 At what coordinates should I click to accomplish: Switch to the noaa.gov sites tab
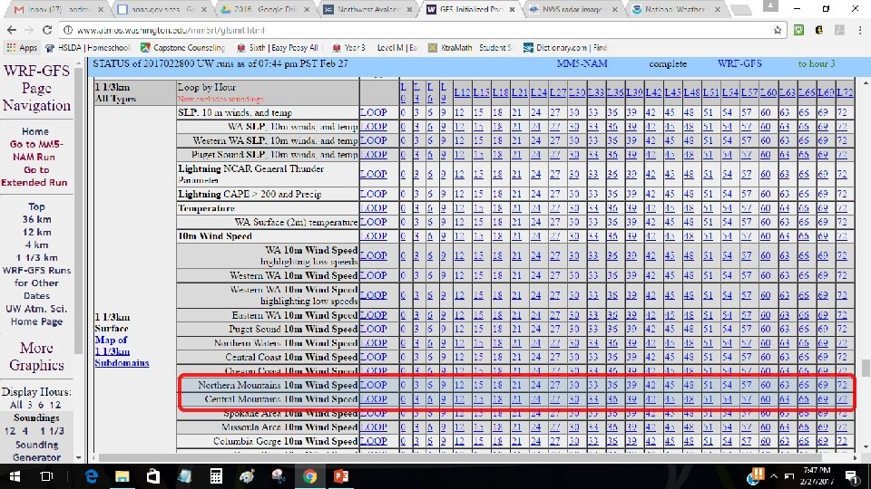(161, 9)
